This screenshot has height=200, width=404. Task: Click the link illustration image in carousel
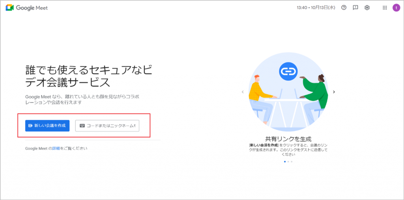tap(288, 93)
